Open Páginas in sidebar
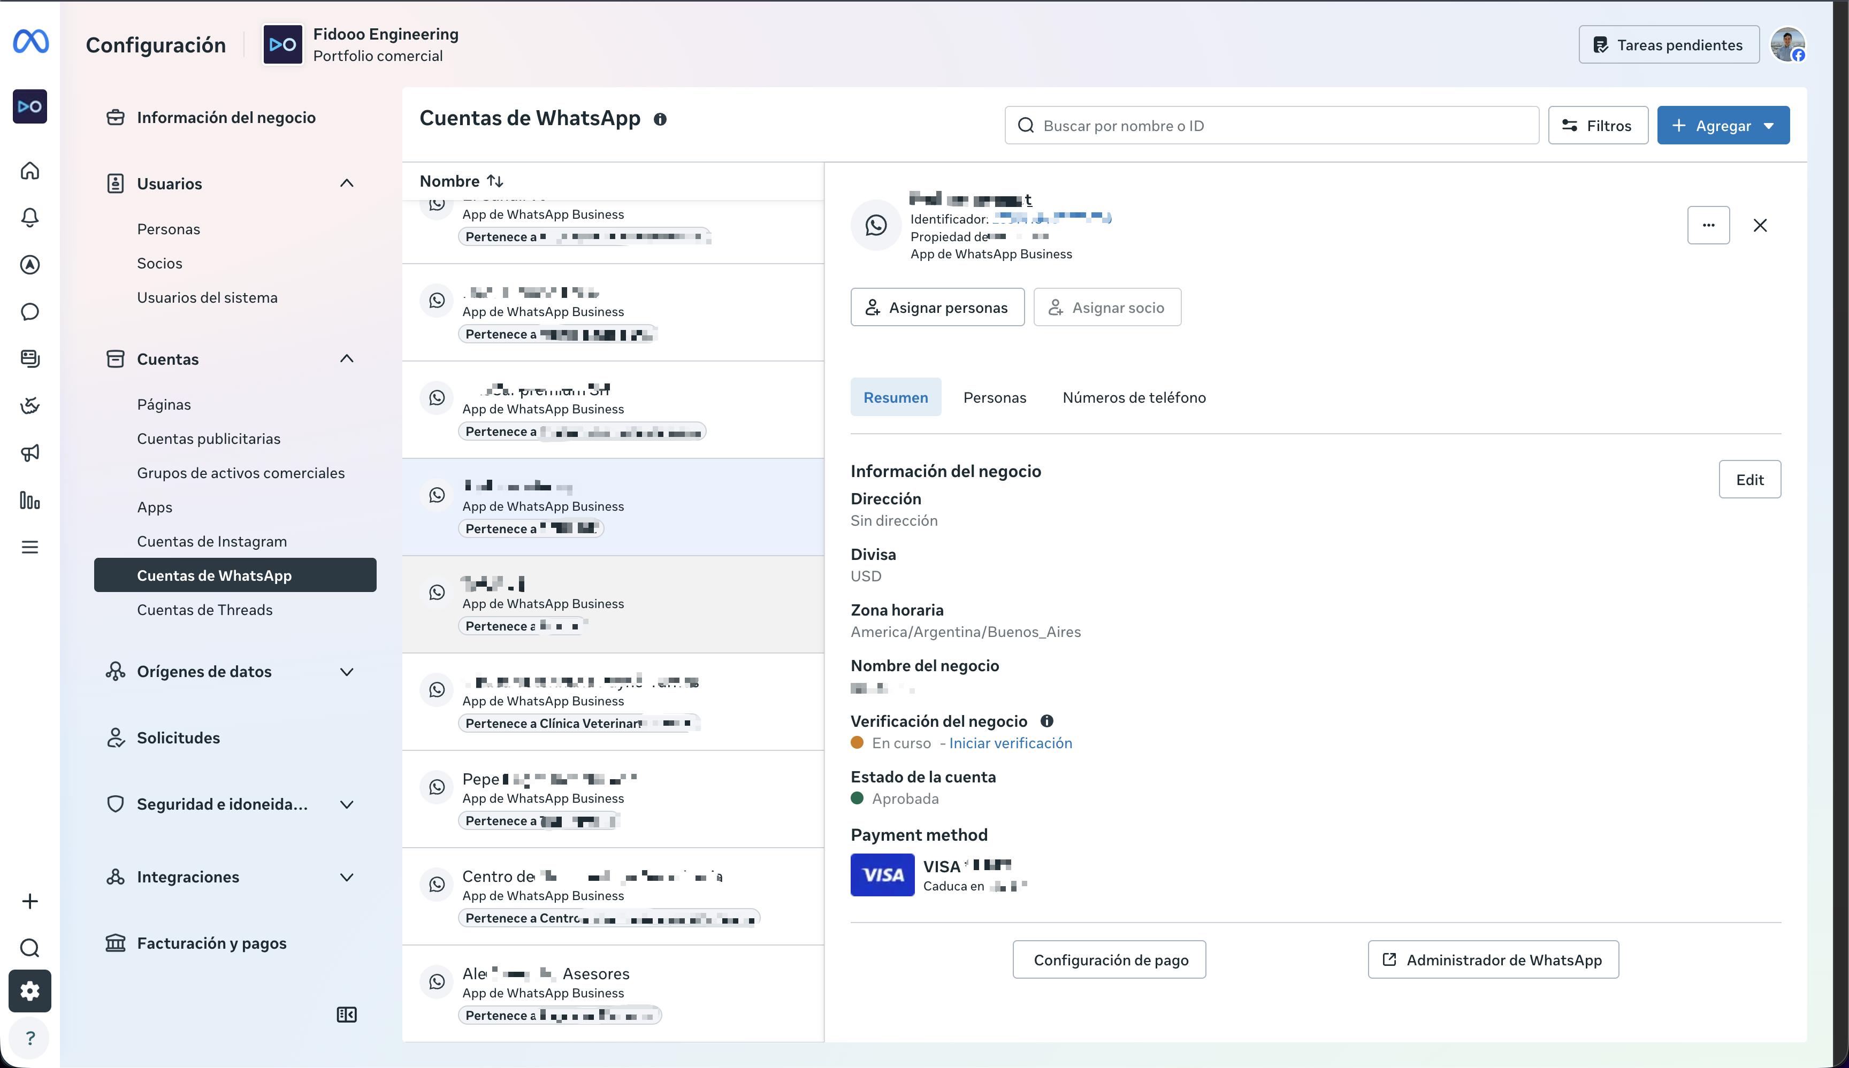Screen dimensions: 1849x1068 pyautogui.click(x=164, y=404)
